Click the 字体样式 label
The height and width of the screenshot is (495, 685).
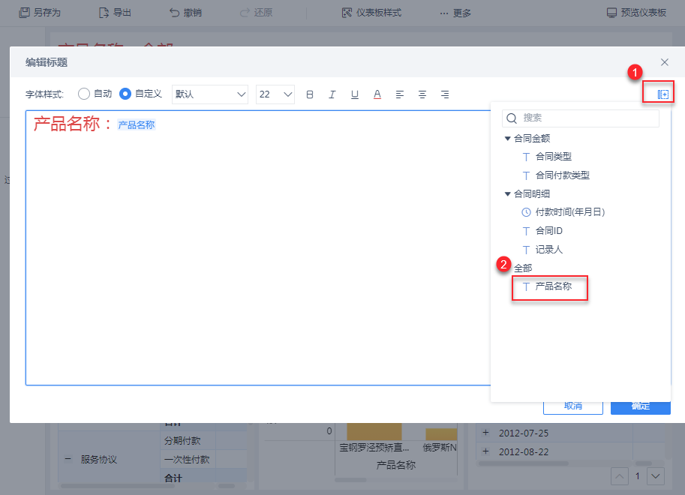44,94
